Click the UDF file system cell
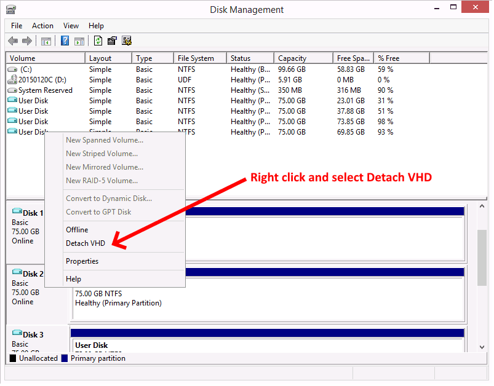Image resolution: width=494 pixels, height=386 pixels. point(185,80)
